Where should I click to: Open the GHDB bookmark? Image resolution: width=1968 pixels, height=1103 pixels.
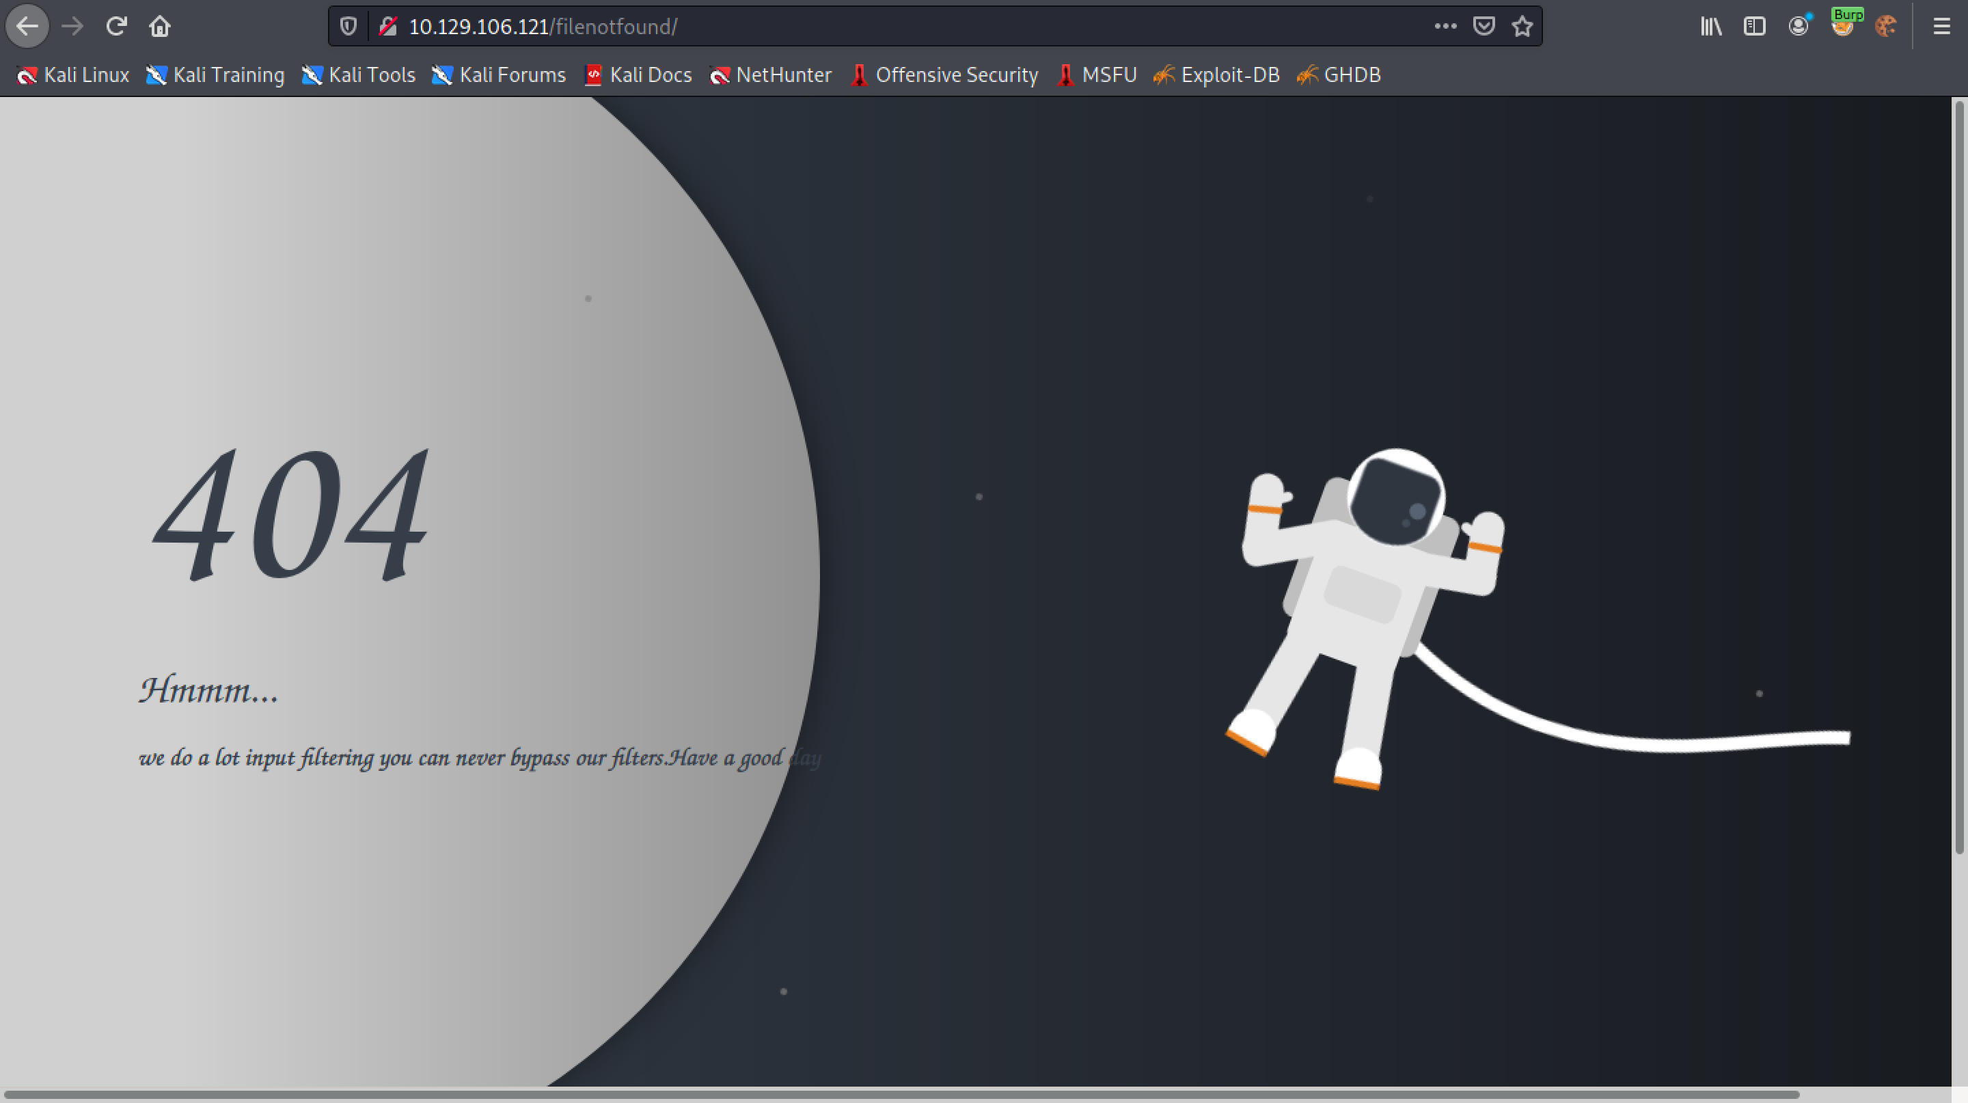click(1339, 75)
